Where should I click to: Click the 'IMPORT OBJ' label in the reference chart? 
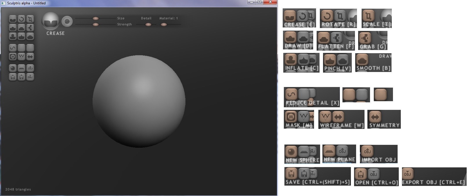tap(379, 160)
